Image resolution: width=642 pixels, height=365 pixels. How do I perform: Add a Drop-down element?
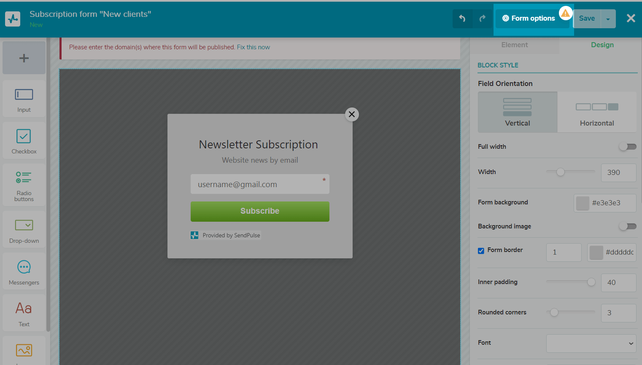pyautogui.click(x=24, y=230)
